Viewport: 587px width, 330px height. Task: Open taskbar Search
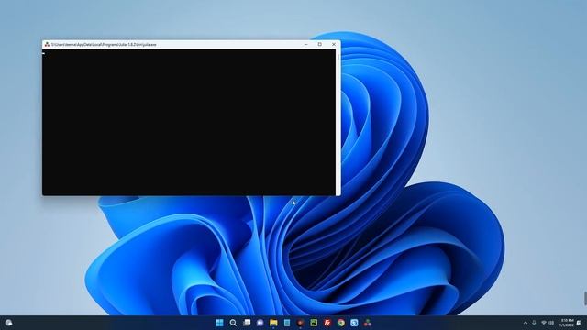pyautogui.click(x=233, y=323)
